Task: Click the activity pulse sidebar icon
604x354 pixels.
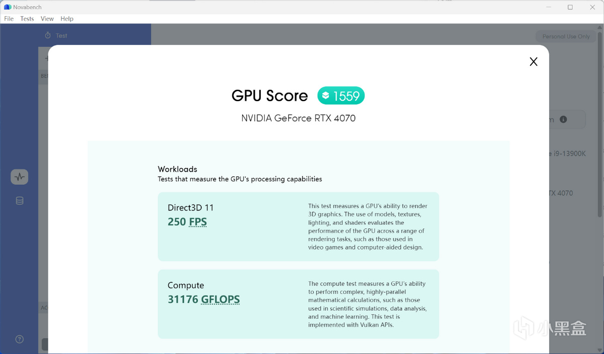Action: point(20,177)
